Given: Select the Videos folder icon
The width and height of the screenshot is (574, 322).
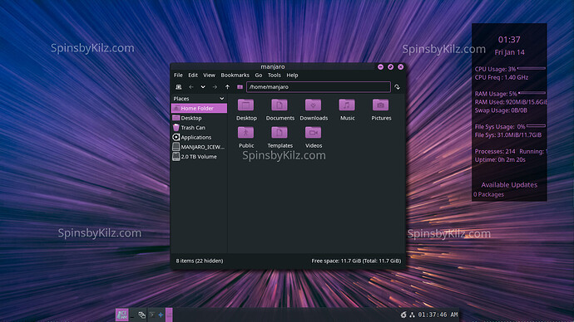Looking at the screenshot, I should click(x=314, y=133).
